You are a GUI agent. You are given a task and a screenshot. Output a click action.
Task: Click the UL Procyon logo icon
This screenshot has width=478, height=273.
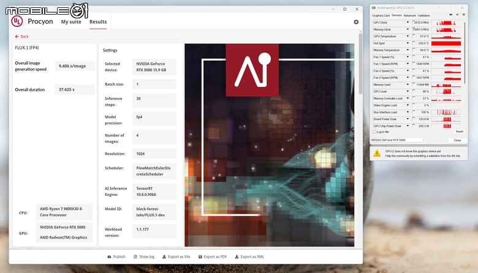point(17,21)
